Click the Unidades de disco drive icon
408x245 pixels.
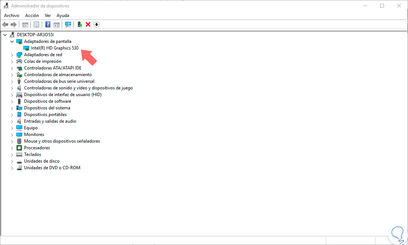pos(19,161)
